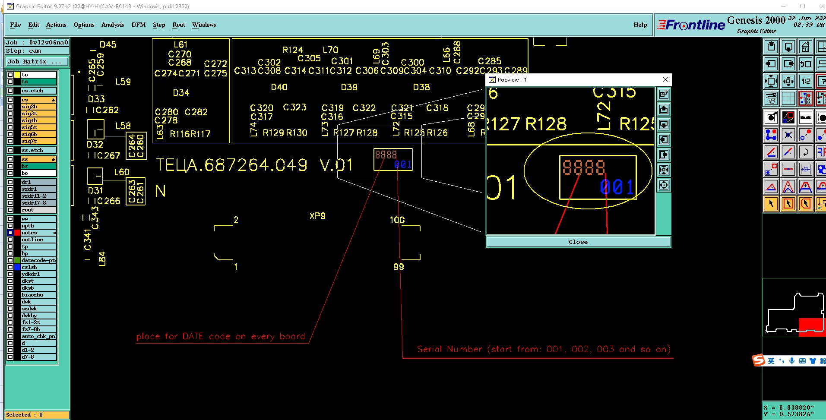This screenshot has width=826, height=420.
Task: Click the 1:2 zoom scale icon
Action: pyautogui.click(x=806, y=81)
